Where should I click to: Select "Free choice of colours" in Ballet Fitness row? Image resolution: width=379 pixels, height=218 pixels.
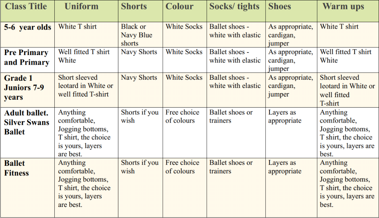click(182, 167)
